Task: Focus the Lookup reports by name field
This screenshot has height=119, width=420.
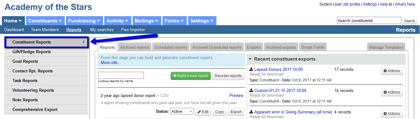Action: click(121, 75)
